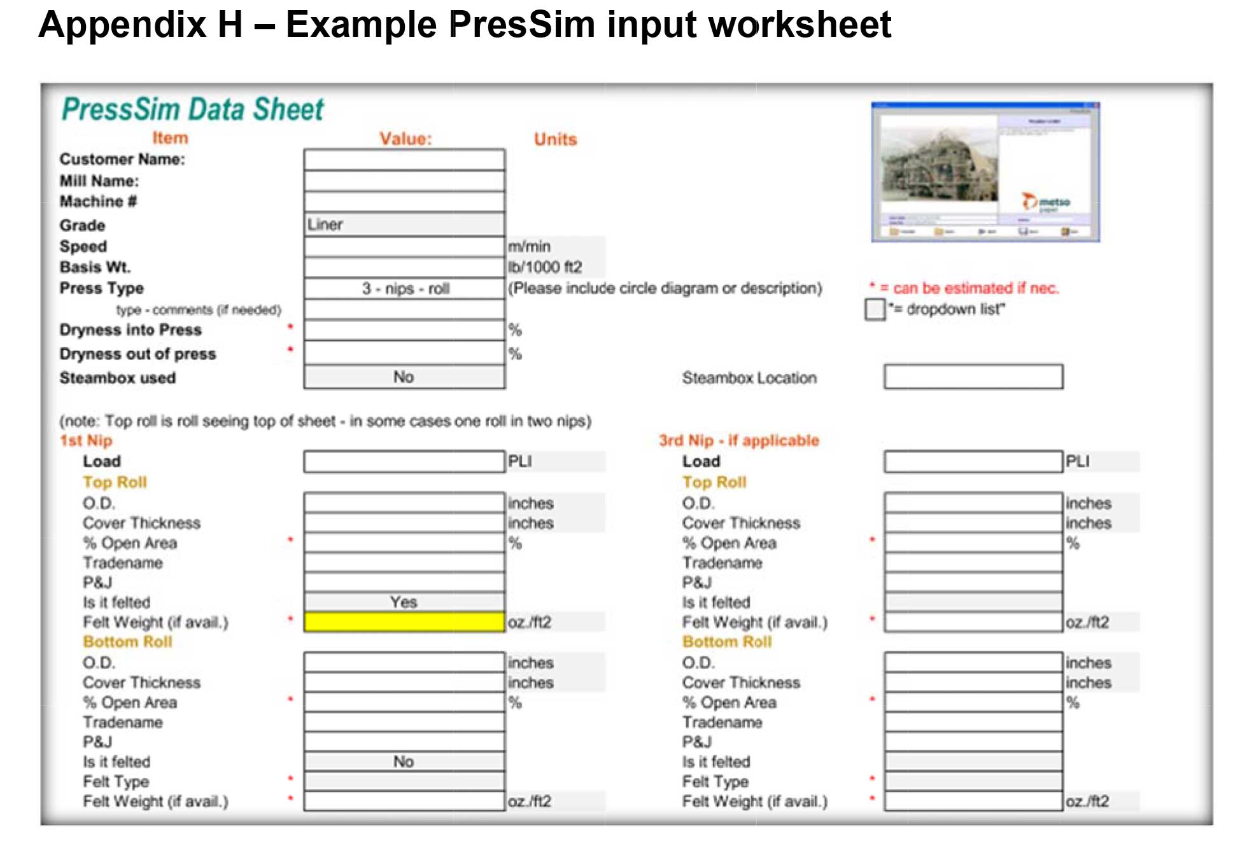The width and height of the screenshot is (1240, 860).
Task: Open 3rd Nip Bottom Roll Is it felted dropdown
Action: tap(973, 761)
